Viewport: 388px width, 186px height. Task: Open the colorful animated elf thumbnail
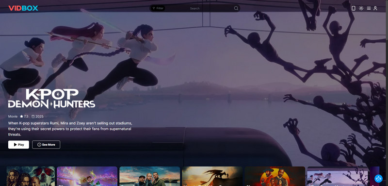coord(87,176)
